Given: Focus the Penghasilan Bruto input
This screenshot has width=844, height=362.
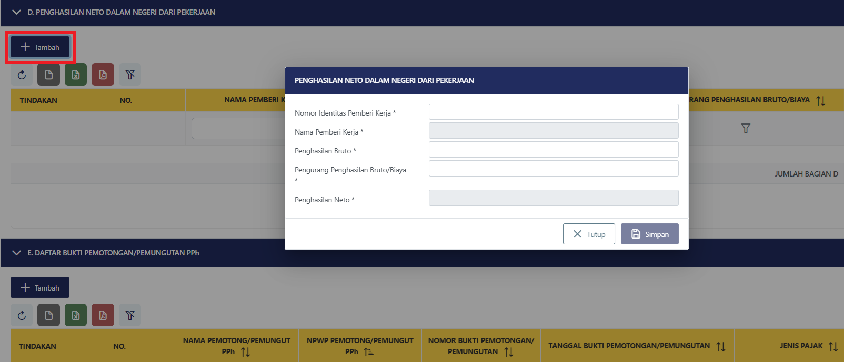Looking at the screenshot, I should tap(554, 150).
